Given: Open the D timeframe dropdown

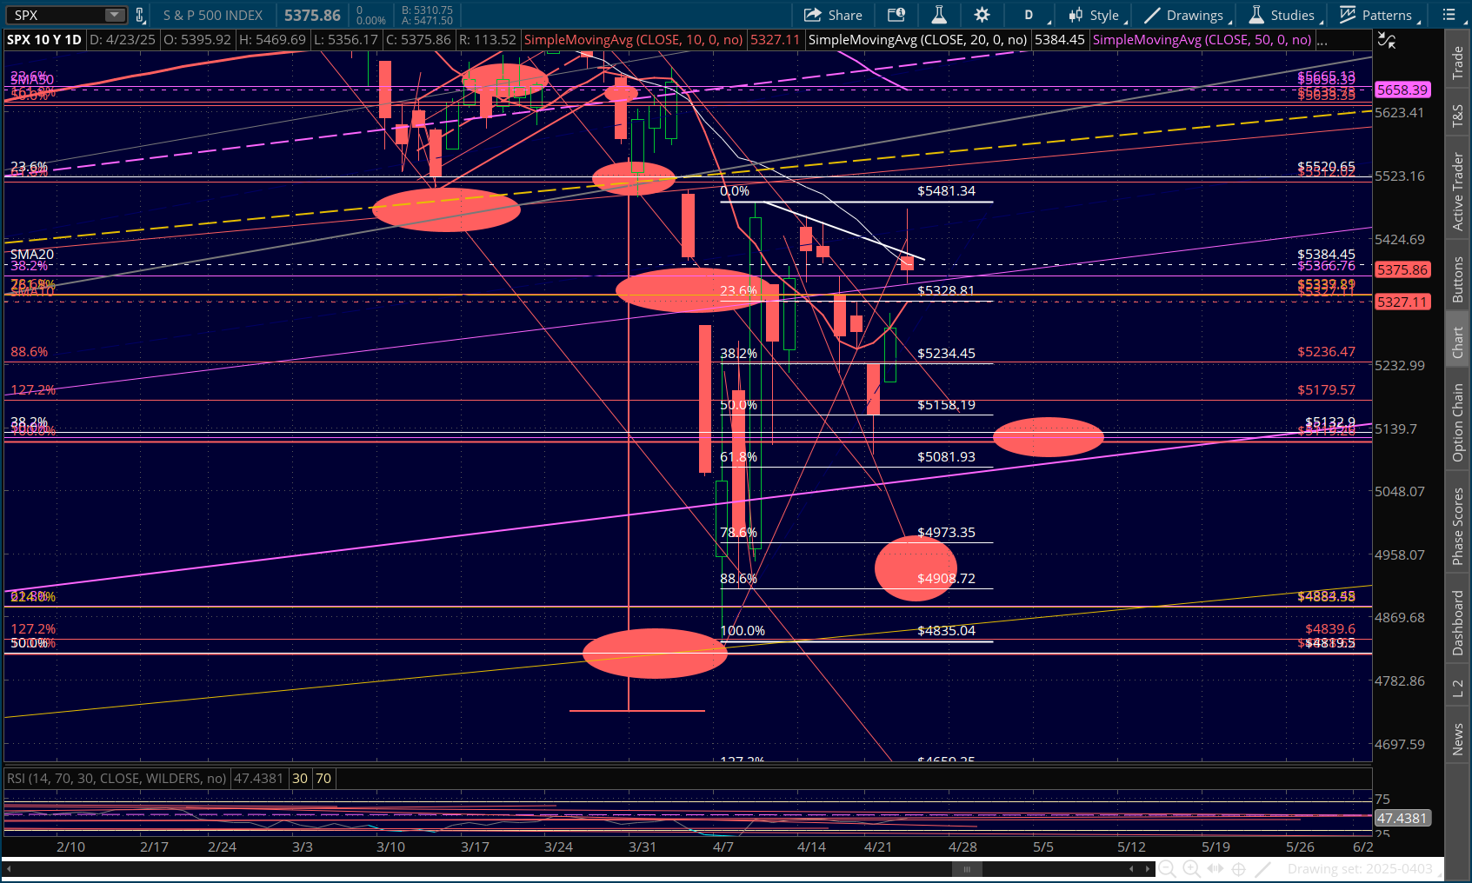Looking at the screenshot, I should pyautogui.click(x=1035, y=15).
